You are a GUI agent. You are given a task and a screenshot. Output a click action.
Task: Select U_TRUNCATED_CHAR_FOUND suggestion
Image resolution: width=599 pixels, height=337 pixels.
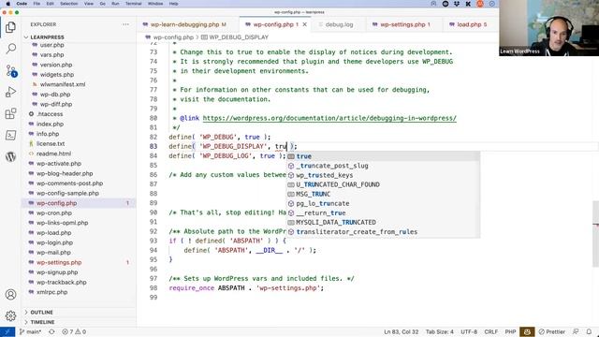383,184
